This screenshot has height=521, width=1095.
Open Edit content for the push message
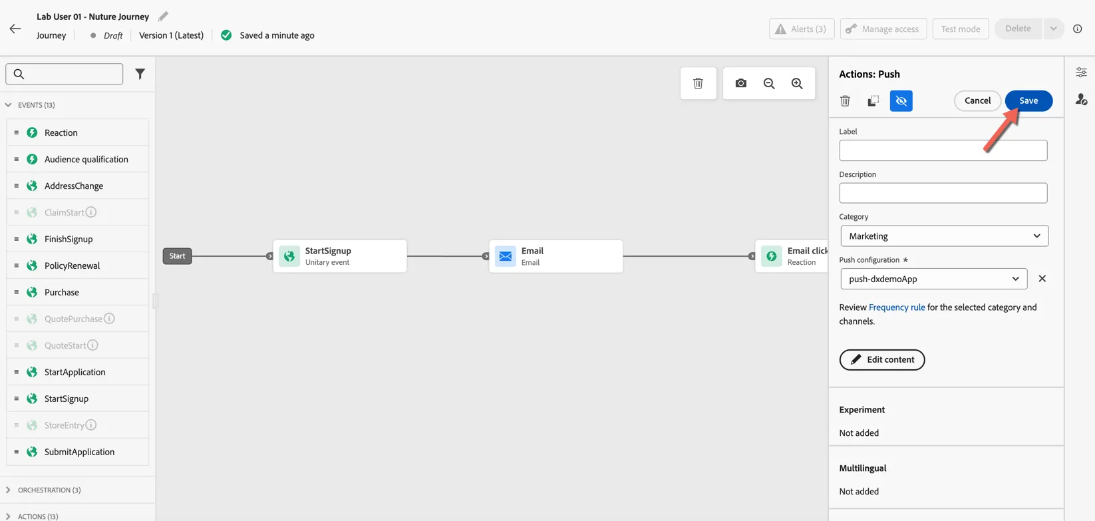tap(881, 360)
